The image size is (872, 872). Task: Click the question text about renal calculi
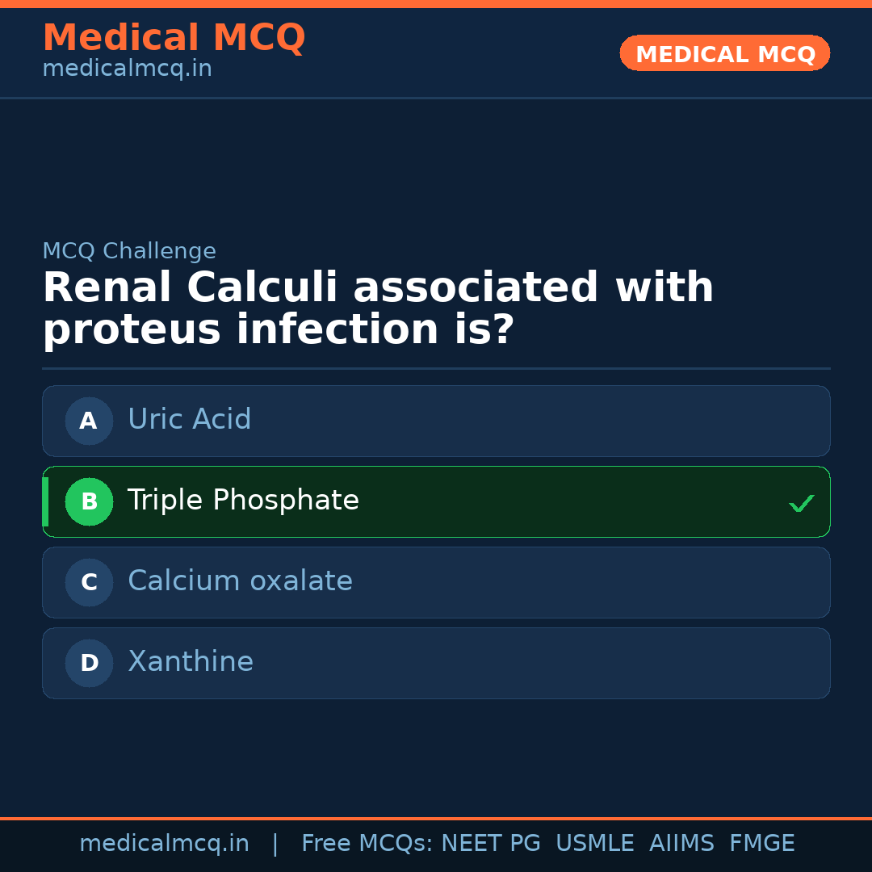coord(378,308)
